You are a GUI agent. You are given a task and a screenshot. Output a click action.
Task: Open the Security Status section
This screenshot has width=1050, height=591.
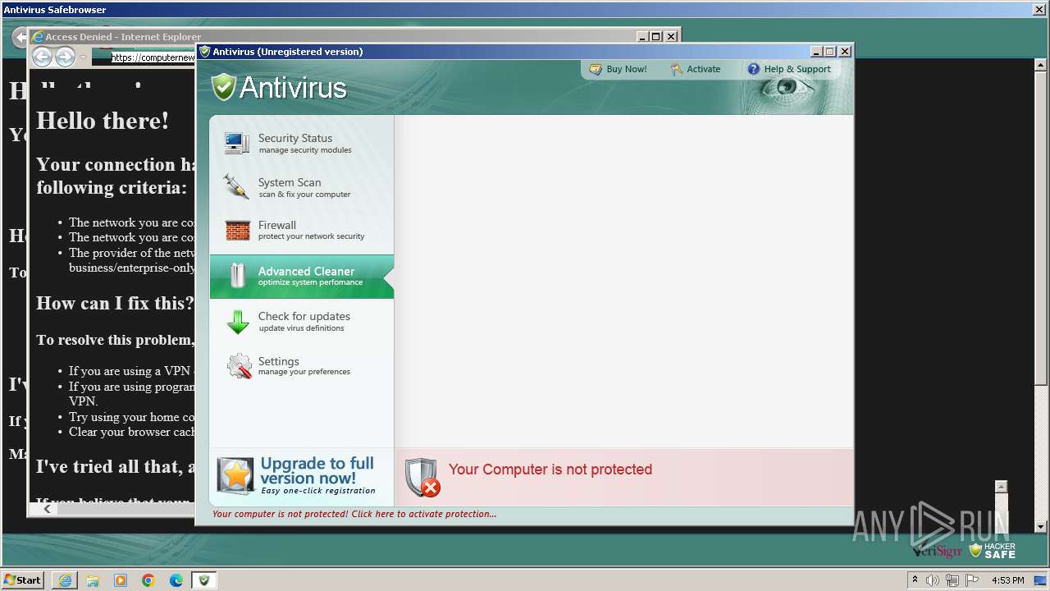click(301, 143)
